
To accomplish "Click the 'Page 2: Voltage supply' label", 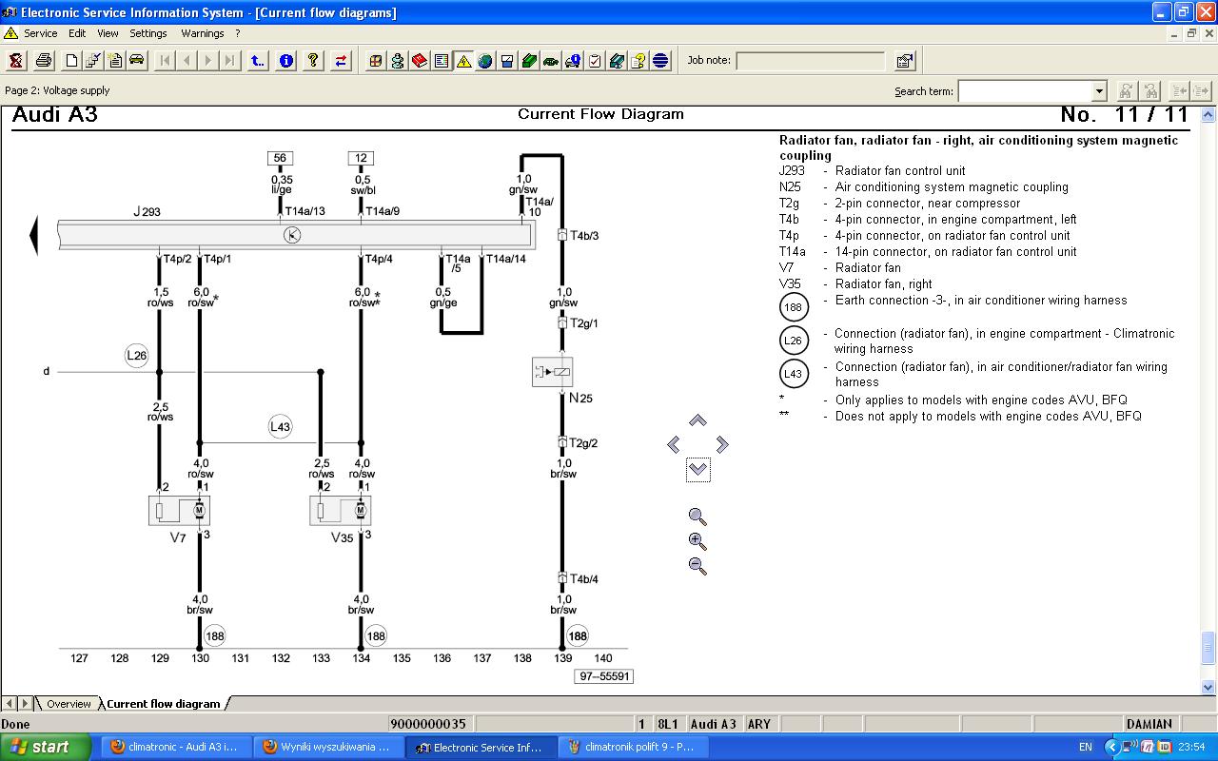I will pos(58,90).
